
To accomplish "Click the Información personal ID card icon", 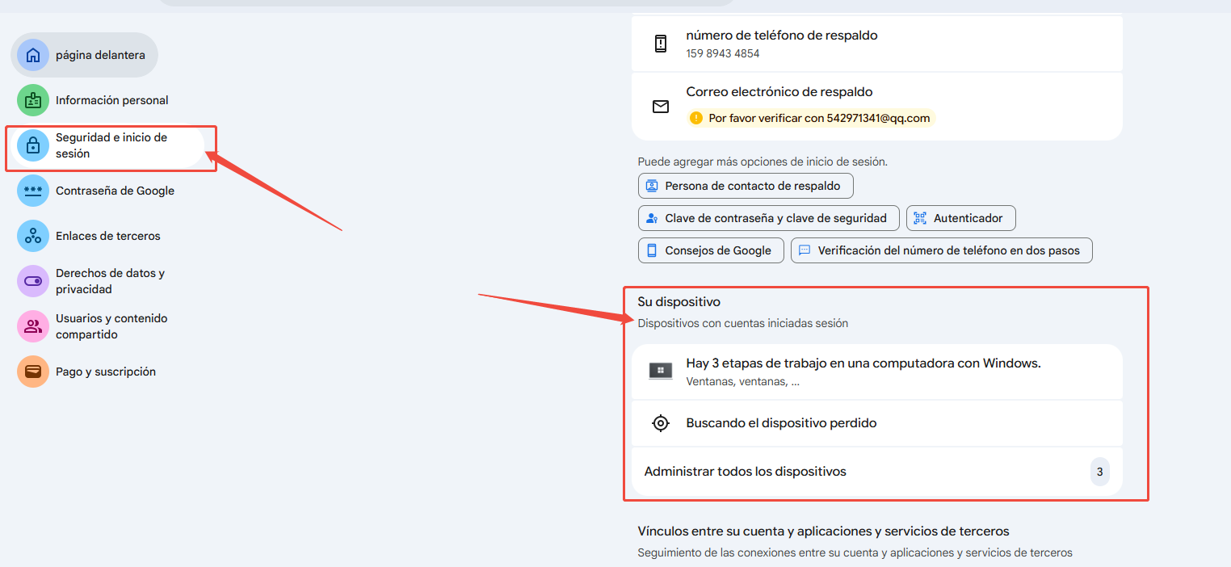I will pos(32,100).
